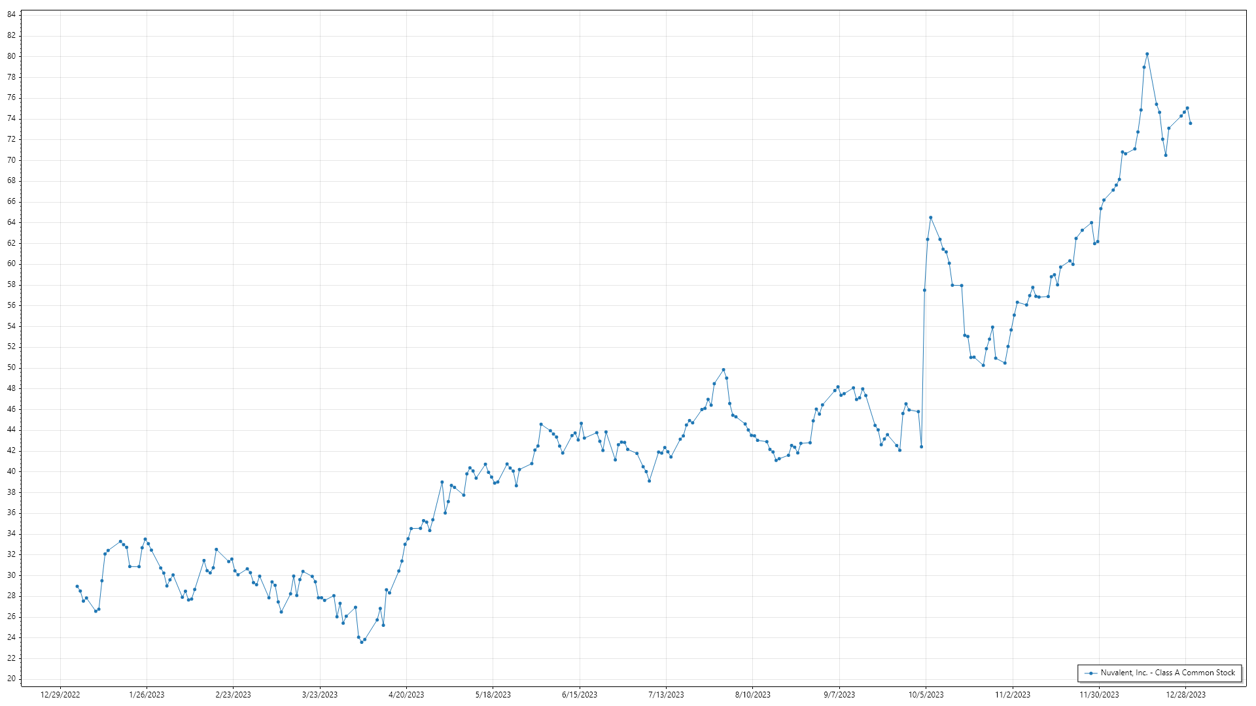This screenshot has width=1256, height=706.
Task: Select the 50 label on the y-axis
Action: [12, 367]
